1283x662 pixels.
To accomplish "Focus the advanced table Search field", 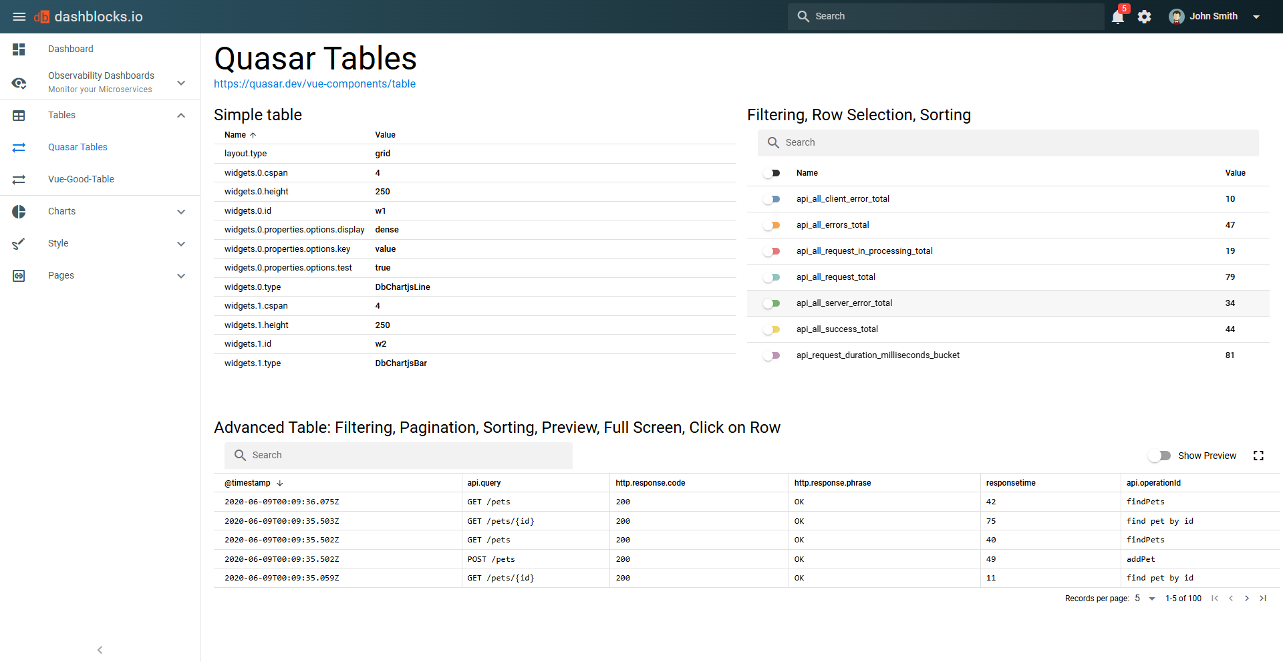I will tap(398, 456).
